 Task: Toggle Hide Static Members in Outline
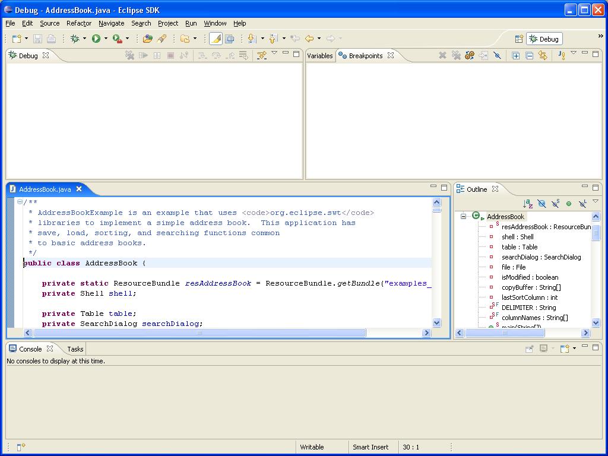(x=555, y=204)
